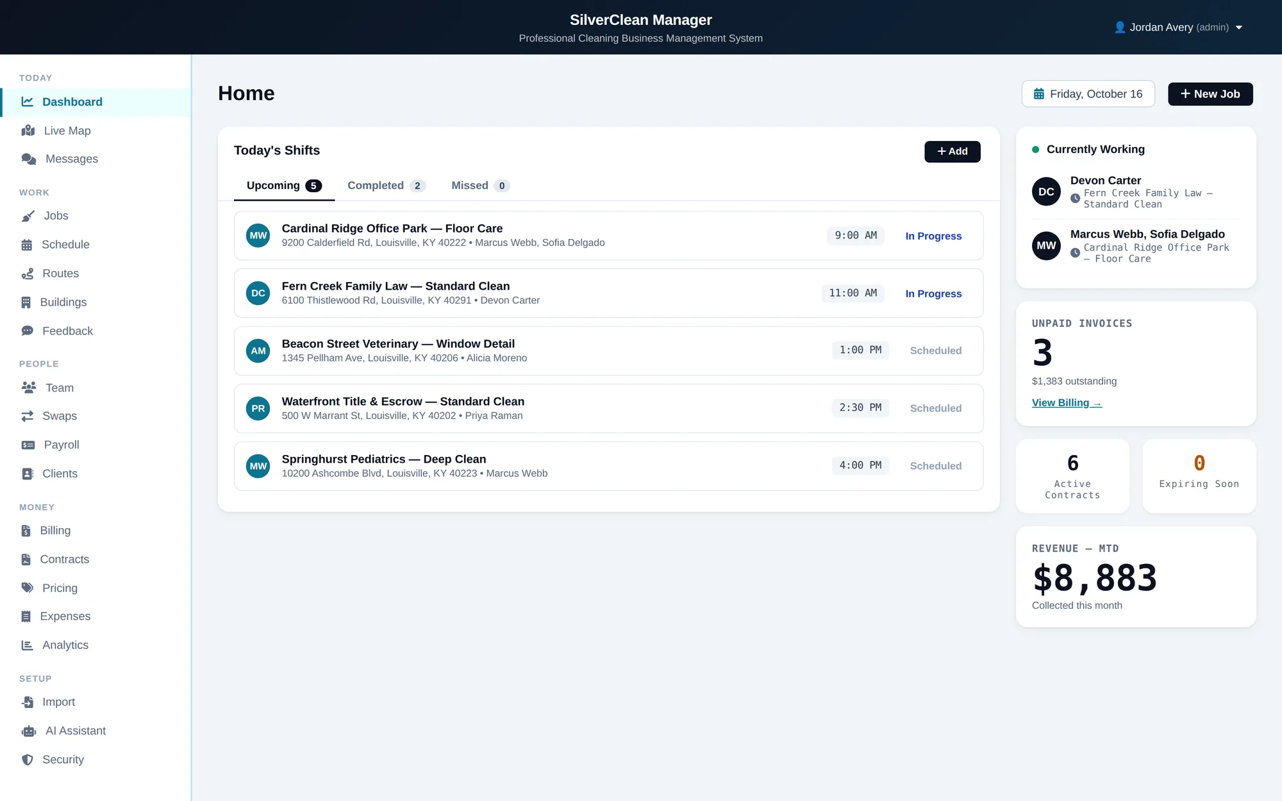Open the Live Map sidebar icon
The width and height of the screenshot is (1282, 801).
[28, 131]
